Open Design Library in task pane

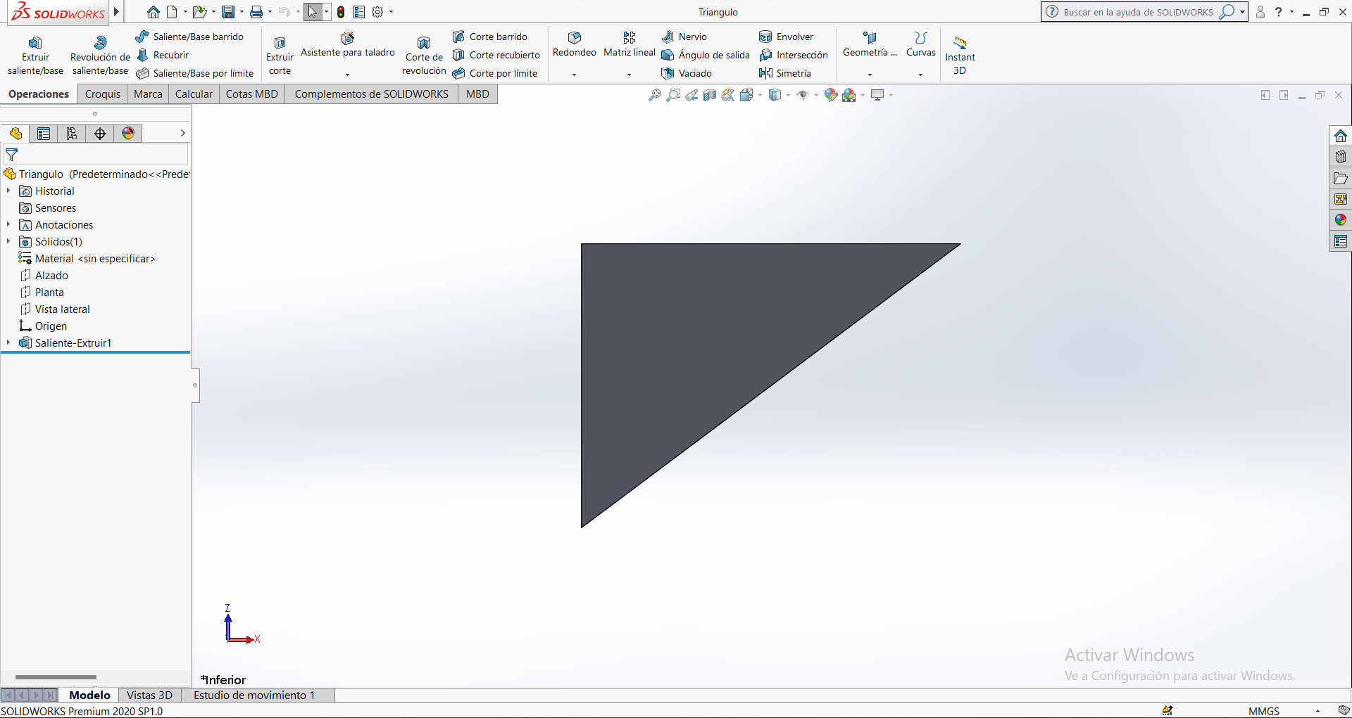pos(1341,157)
